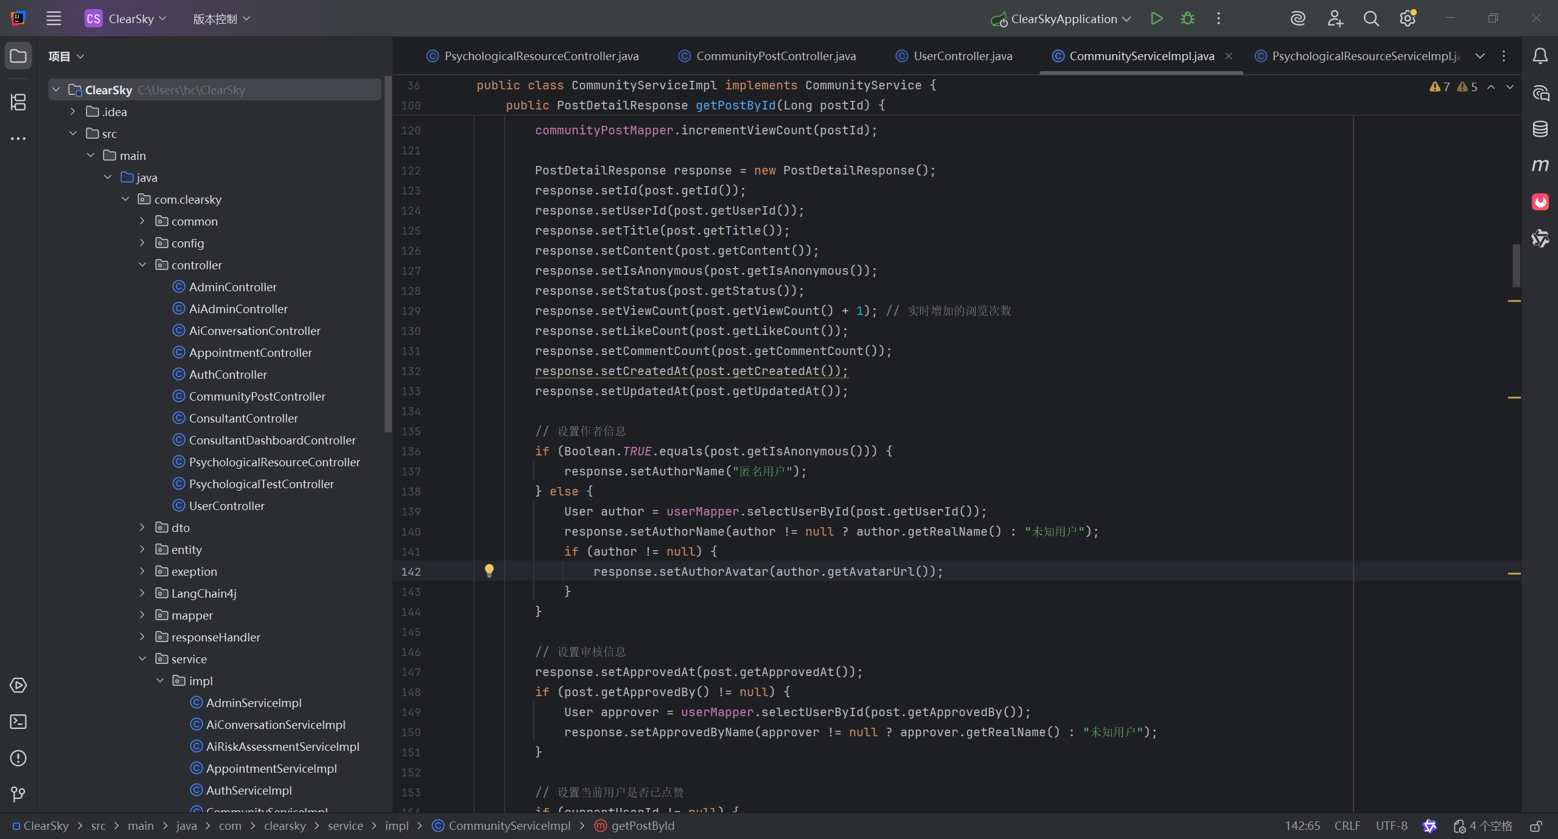The image size is (1558, 839).
Task: Click the yellow light bulb quick-fix icon
Action: pos(489,570)
